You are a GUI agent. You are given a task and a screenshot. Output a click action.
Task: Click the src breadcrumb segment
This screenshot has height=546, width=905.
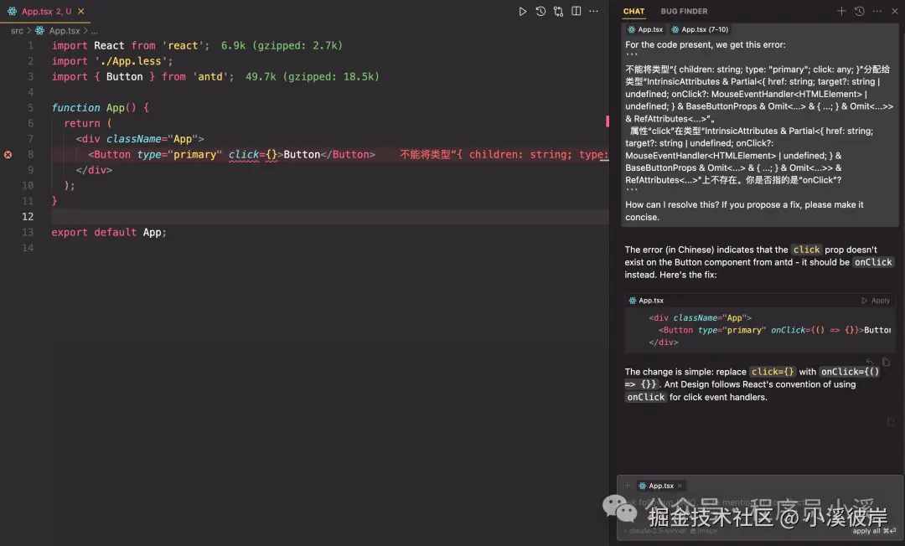[17, 30]
